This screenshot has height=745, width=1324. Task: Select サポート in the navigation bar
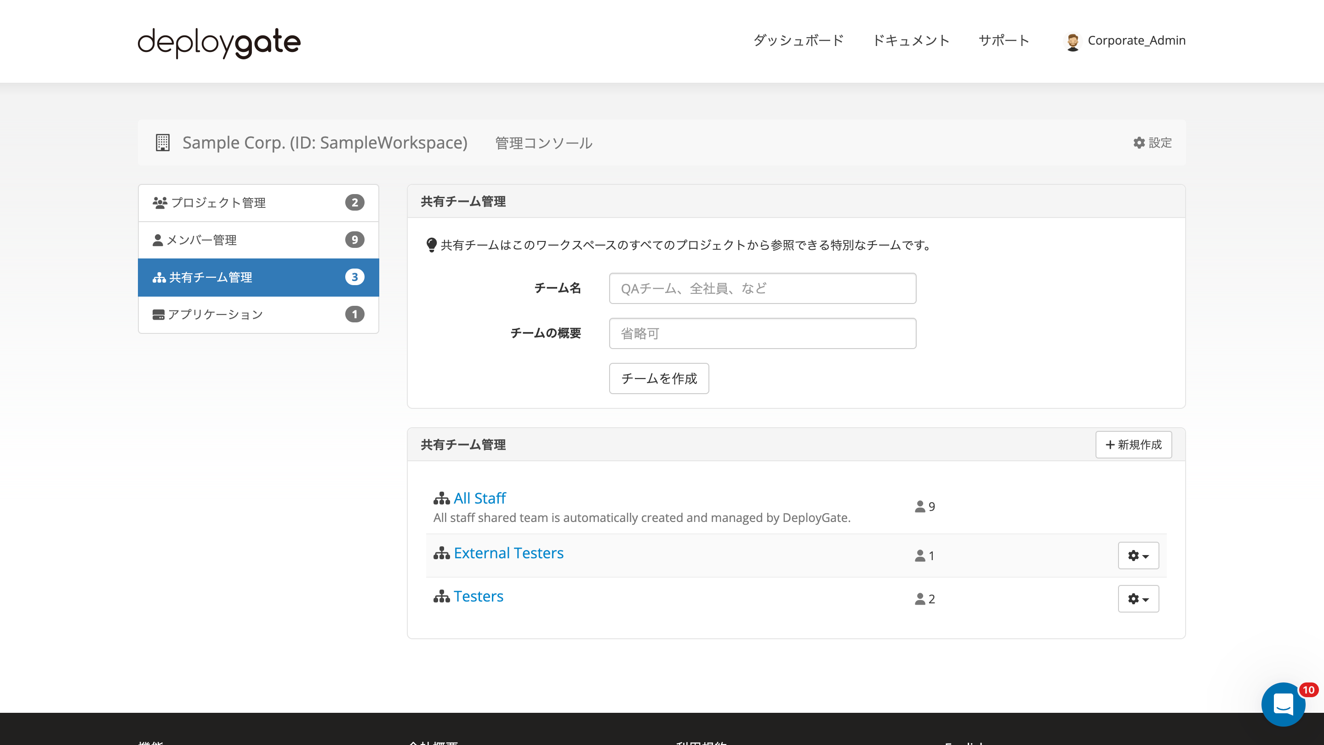[1003, 40]
